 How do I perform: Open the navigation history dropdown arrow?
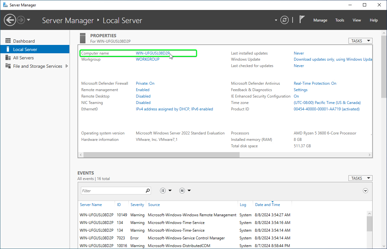tap(29, 20)
